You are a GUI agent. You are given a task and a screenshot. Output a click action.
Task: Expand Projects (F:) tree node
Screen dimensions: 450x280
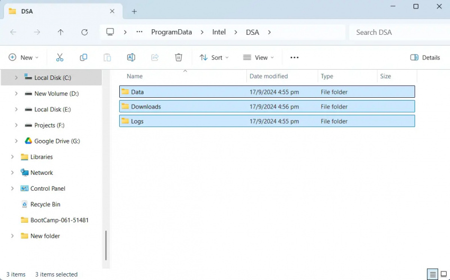[16, 125]
